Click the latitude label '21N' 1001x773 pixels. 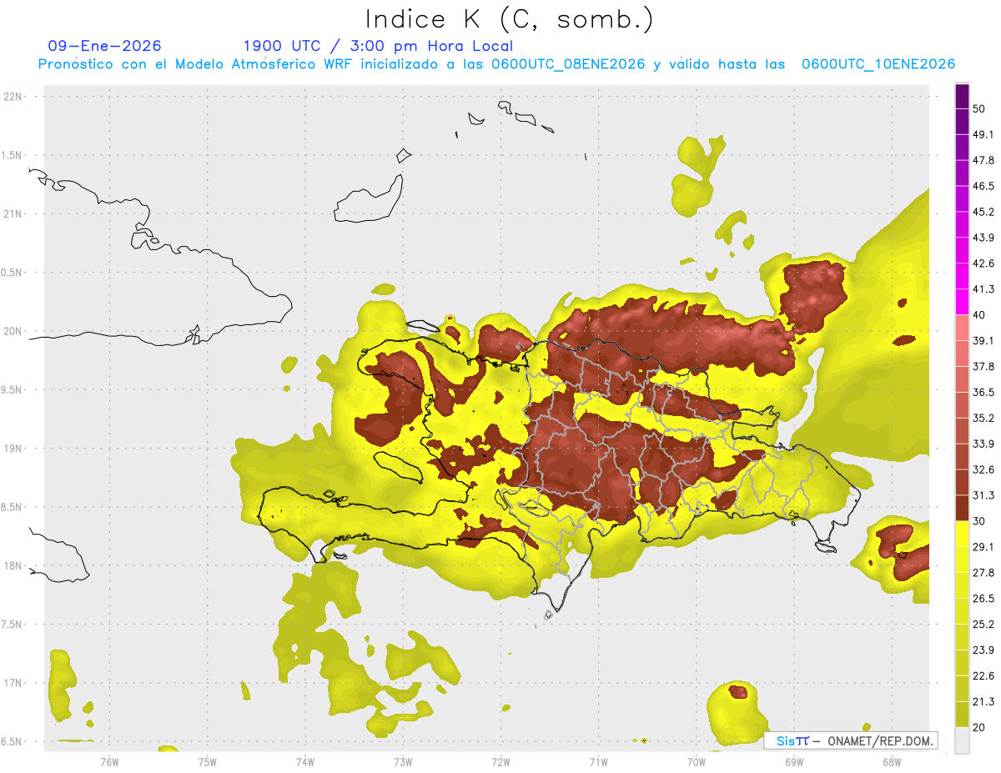(13, 213)
